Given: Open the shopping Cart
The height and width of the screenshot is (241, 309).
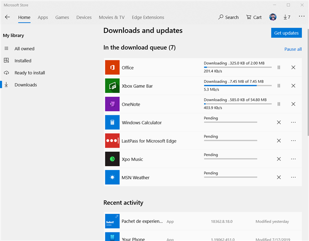Looking at the screenshot, I should [254, 17].
